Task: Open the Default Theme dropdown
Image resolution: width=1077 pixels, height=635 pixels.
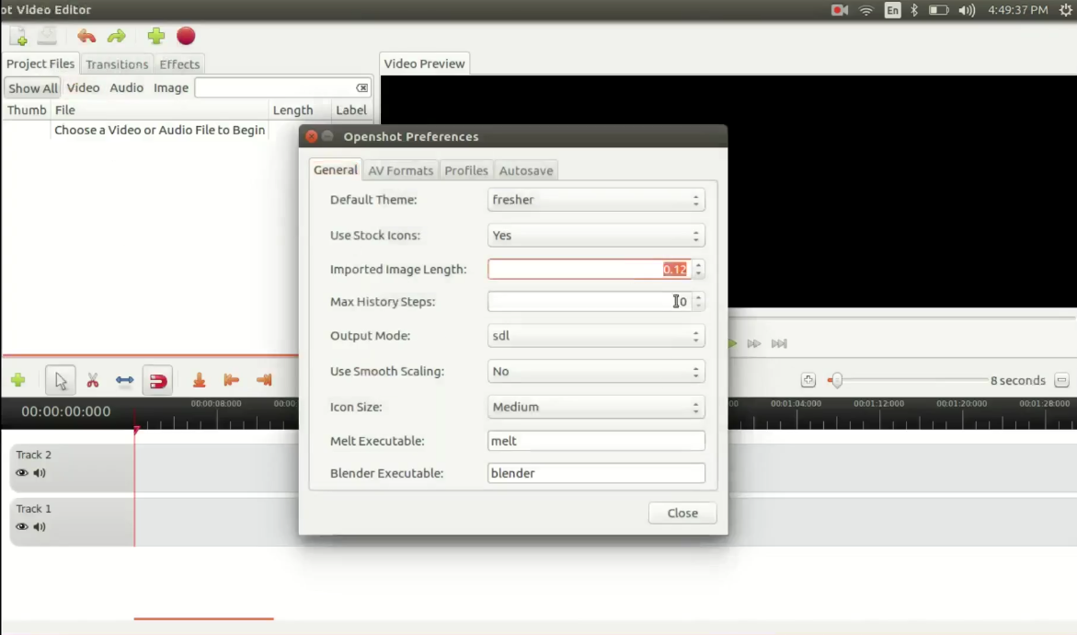Action: (596, 200)
